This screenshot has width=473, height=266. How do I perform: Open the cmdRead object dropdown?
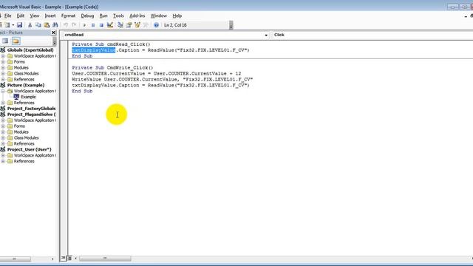266,35
